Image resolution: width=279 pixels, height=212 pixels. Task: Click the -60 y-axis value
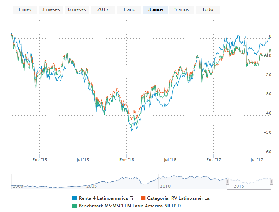point(267,152)
